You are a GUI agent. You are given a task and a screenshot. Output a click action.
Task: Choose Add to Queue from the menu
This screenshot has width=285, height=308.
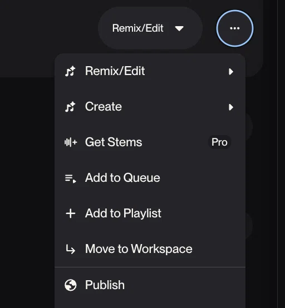pyautogui.click(x=150, y=178)
